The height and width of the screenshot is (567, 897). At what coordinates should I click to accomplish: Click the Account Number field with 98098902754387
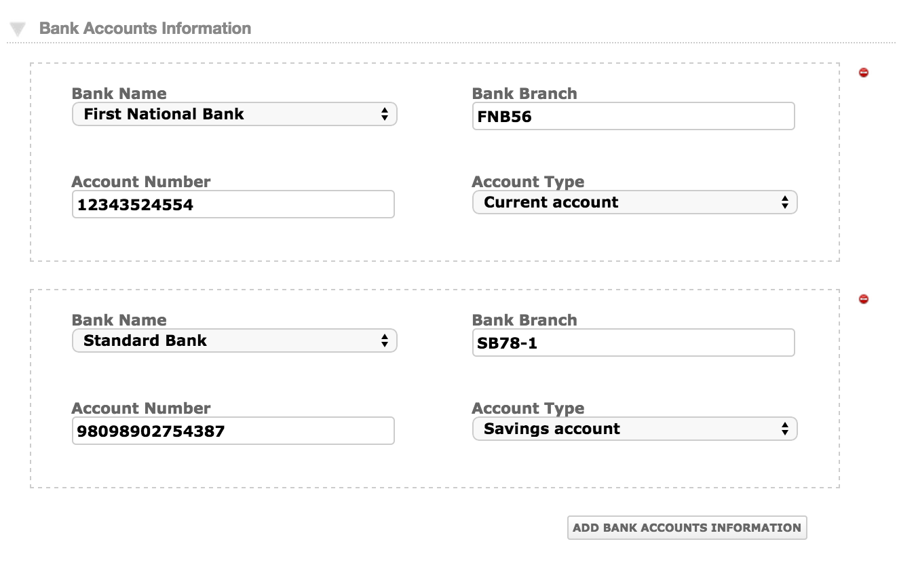coord(233,431)
